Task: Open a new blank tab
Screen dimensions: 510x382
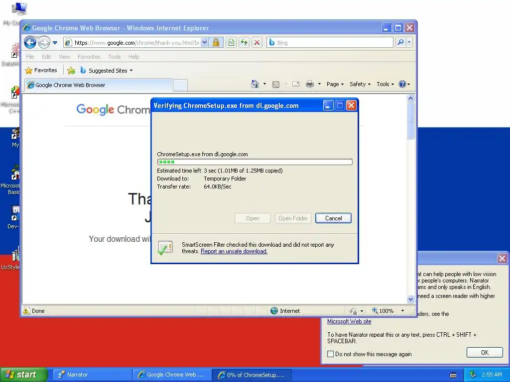Action: [x=180, y=85]
